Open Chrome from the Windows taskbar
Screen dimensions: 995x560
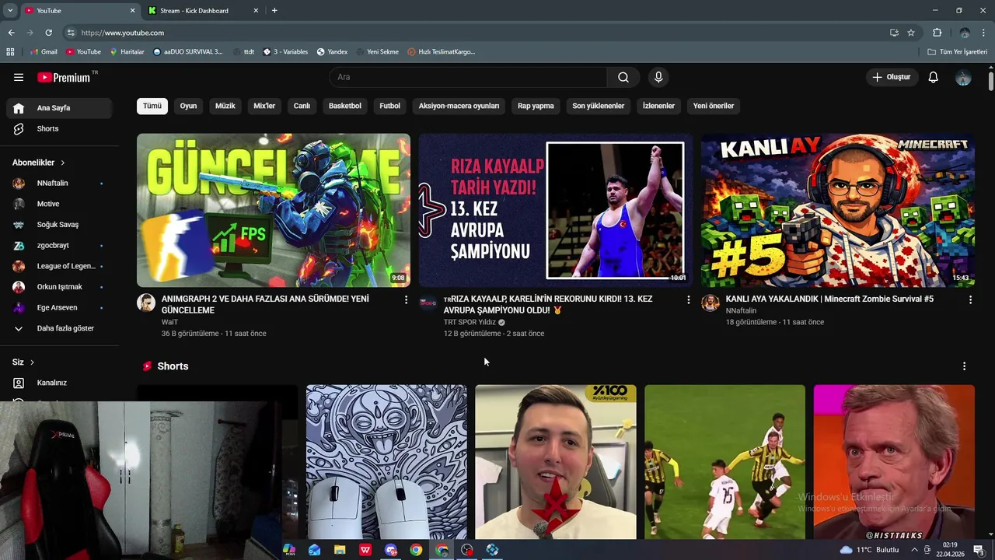pos(416,550)
